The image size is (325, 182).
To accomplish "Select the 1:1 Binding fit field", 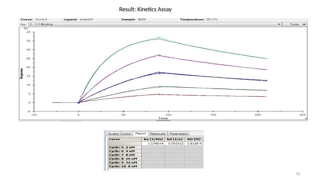I will tap(155, 24).
